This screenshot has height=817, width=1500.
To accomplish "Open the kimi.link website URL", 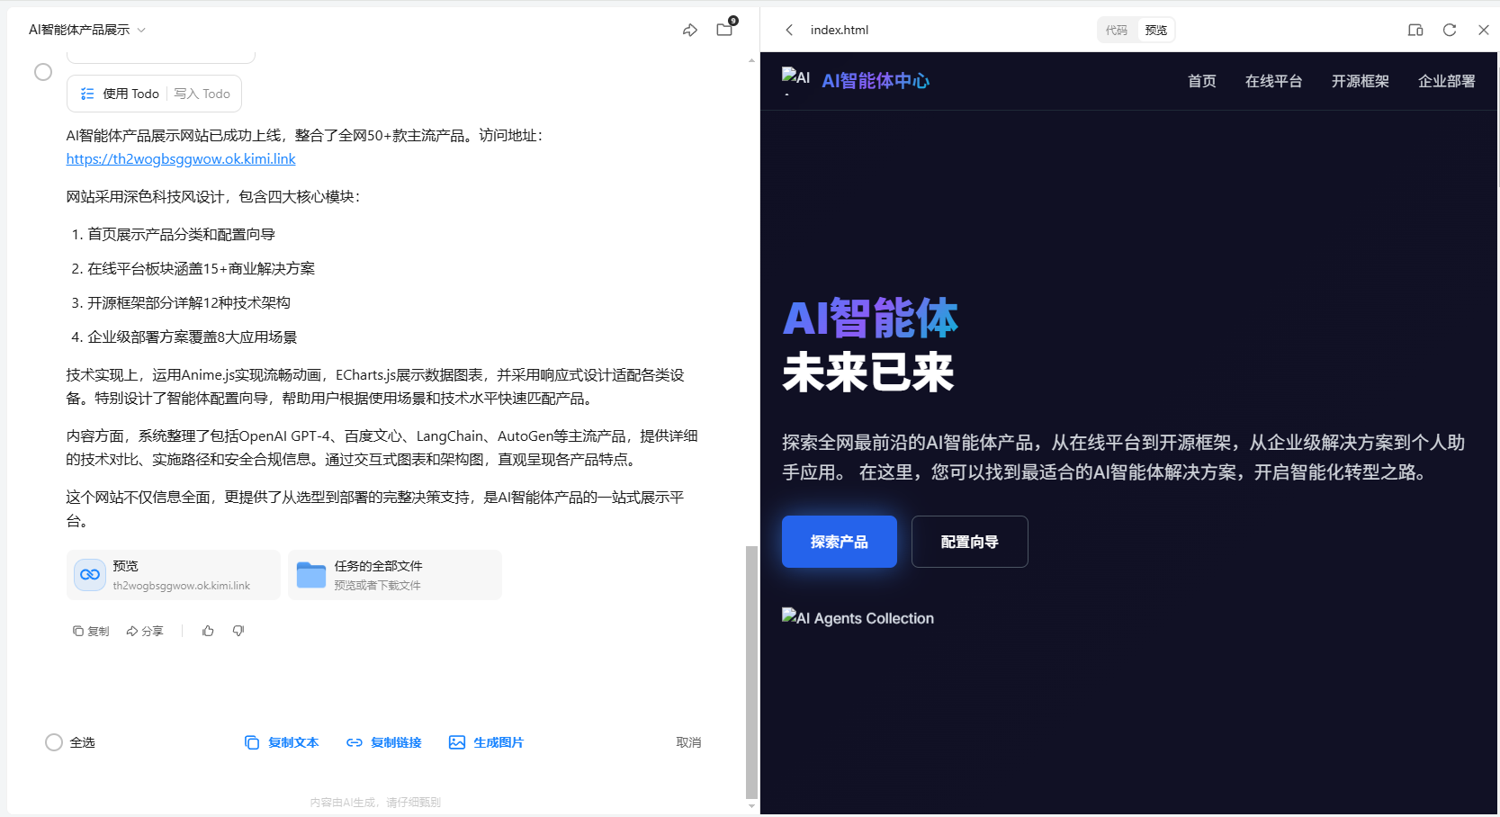I will coord(181,159).
